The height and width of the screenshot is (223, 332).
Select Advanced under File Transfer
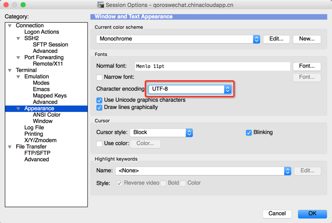(37, 160)
